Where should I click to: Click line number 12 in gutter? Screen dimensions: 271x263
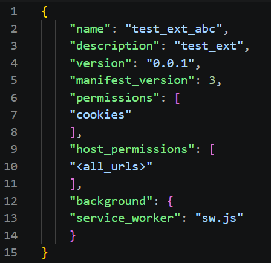coord(11,201)
